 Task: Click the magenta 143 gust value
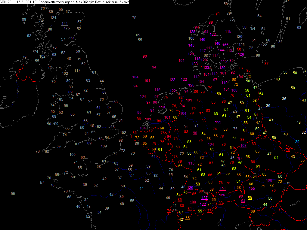coord(191,45)
